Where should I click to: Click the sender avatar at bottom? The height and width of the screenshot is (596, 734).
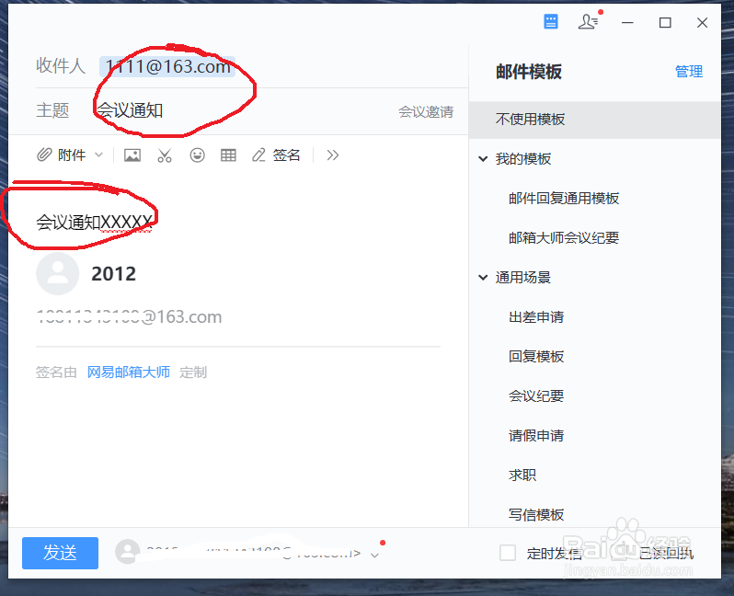pos(128,552)
